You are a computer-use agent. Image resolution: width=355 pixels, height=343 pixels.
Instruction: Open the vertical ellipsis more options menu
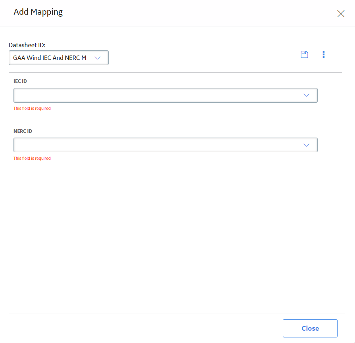324,54
